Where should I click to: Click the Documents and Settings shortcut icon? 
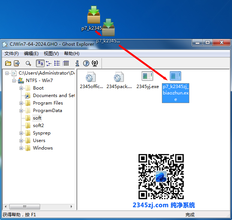(27, 96)
